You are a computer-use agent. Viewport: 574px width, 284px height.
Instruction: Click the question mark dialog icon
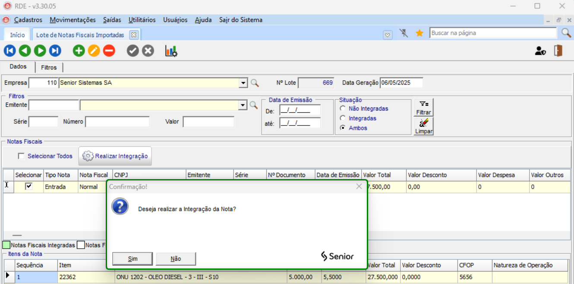[120, 206]
